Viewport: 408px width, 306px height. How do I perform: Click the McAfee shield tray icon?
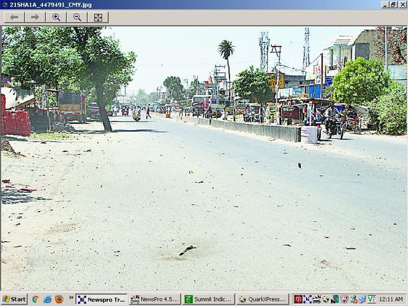[344, 299]
